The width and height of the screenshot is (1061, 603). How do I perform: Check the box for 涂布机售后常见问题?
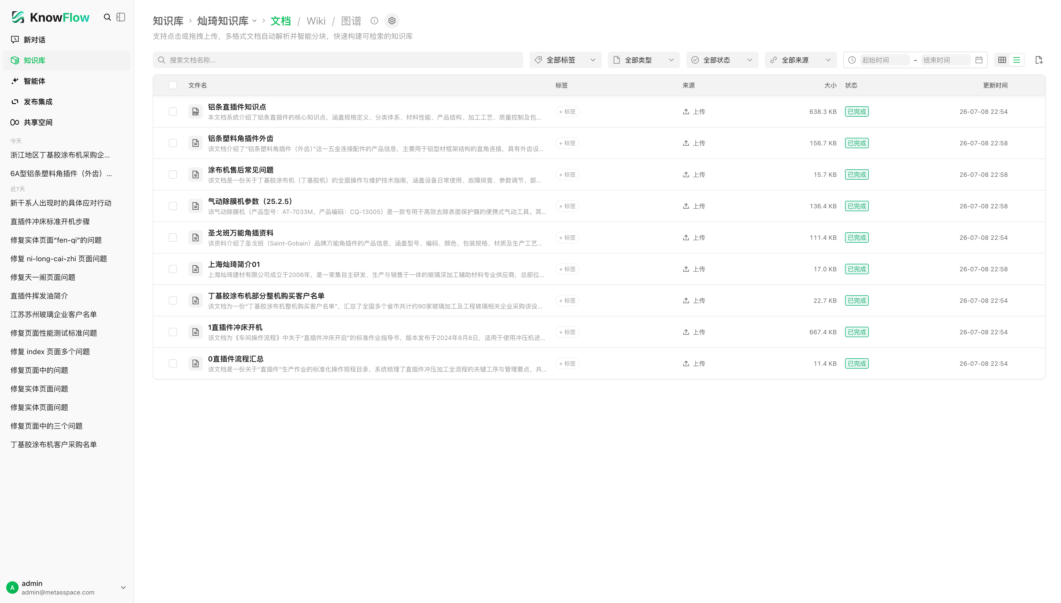[x=173, y=175]
